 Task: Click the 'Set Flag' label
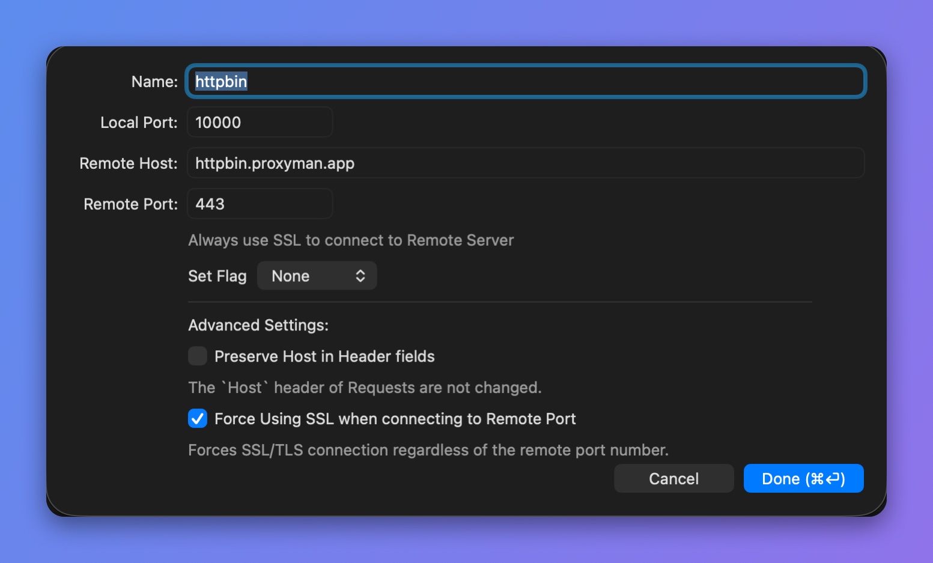[217, 276]
